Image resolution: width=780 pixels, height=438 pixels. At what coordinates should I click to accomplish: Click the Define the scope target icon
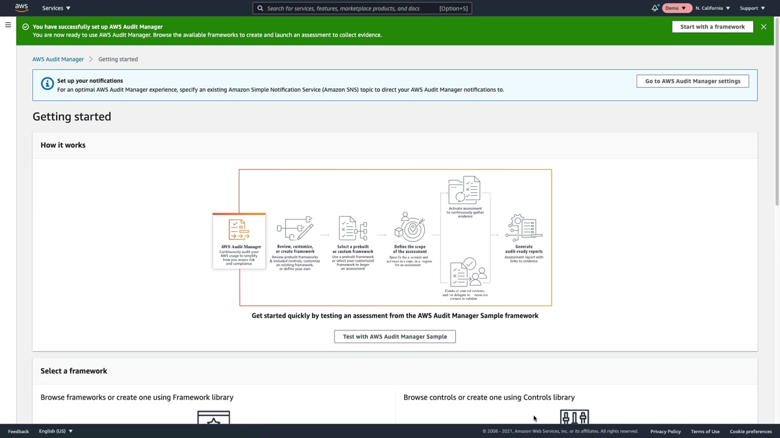coord(409,228)
